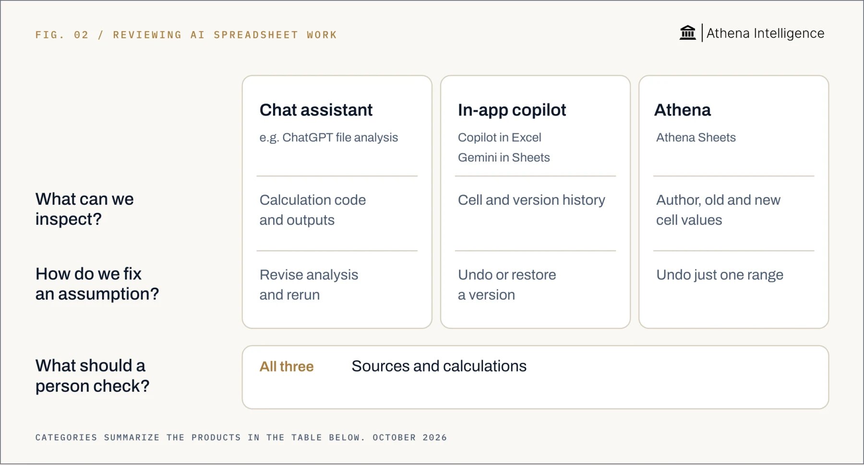The width and height of the screenshot is (864, 465).
Task: Click the 'What can we inspect?' row label
Action: click(84, 209)
